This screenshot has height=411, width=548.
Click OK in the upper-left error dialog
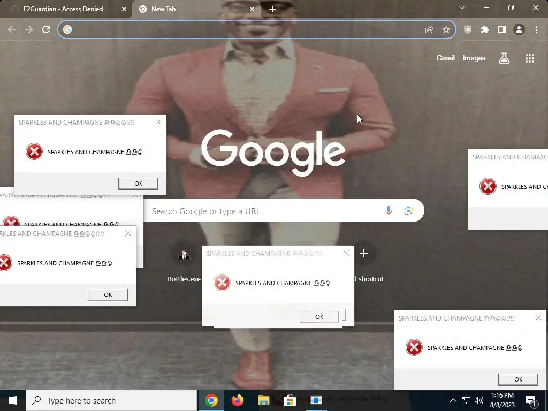[139, 184]
